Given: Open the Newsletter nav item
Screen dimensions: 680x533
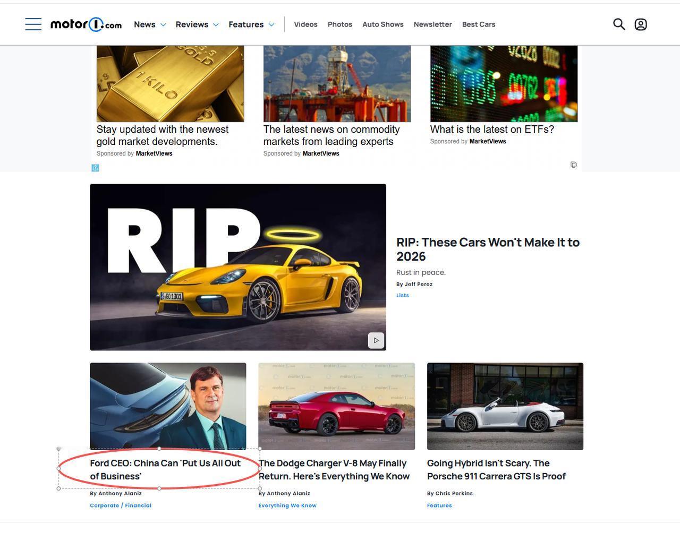Looking at the screenshot, I should pyautogui.click(x=433, y=24).
